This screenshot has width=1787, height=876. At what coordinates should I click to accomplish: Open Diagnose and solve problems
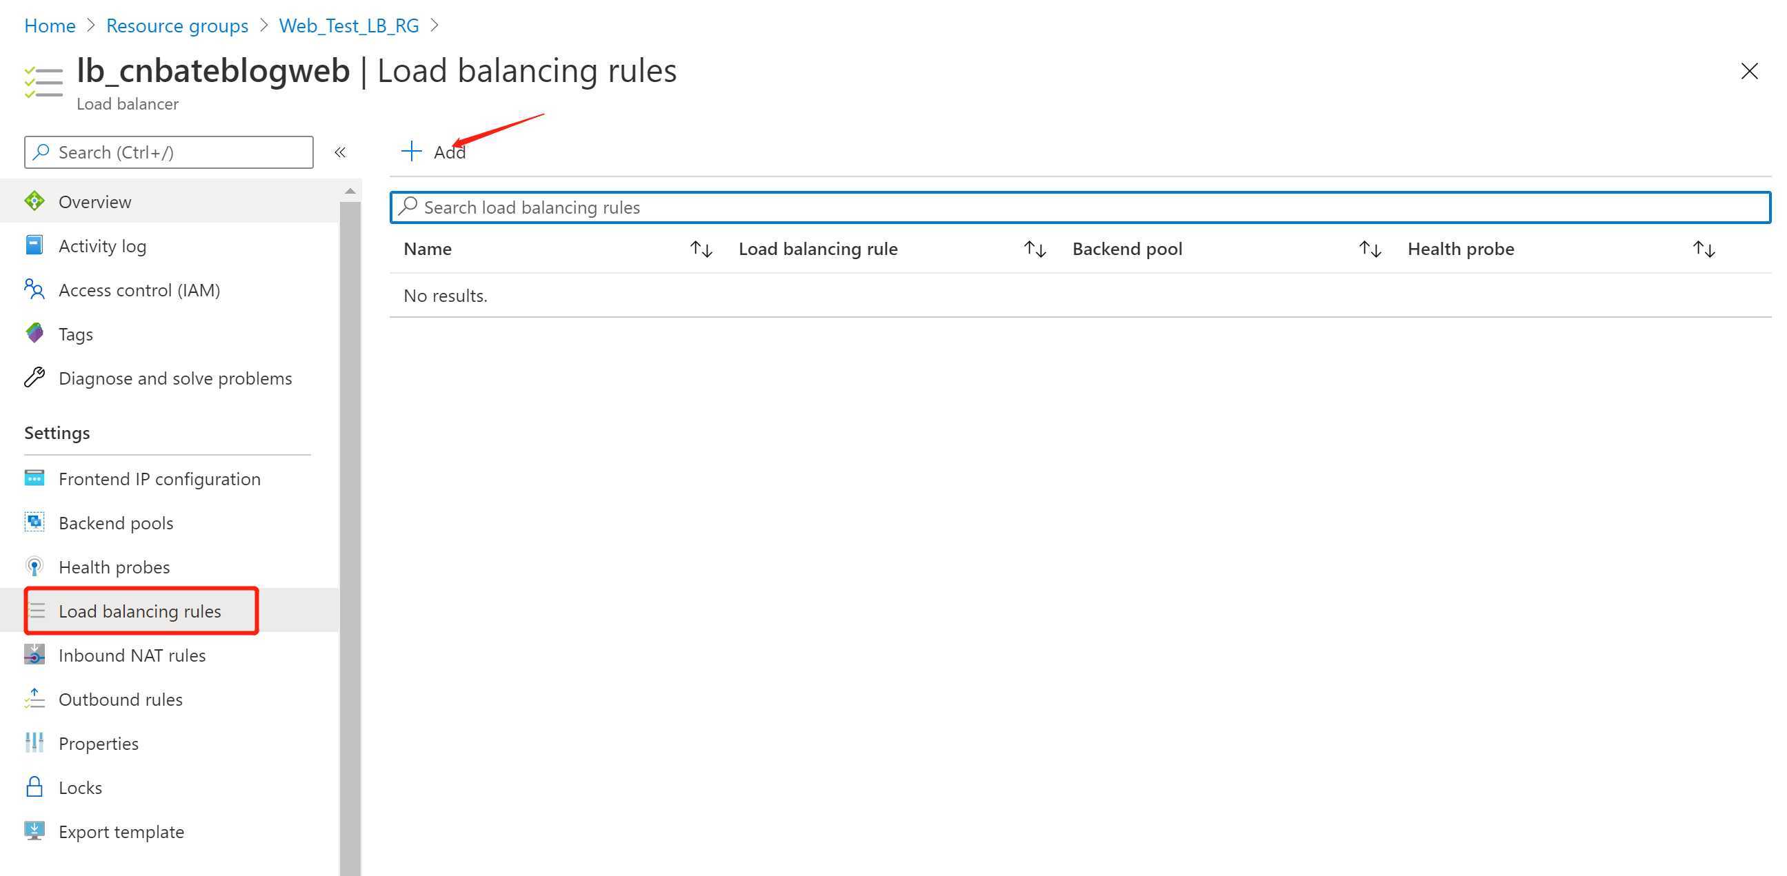pyautogui.click(x=170, y=378)
